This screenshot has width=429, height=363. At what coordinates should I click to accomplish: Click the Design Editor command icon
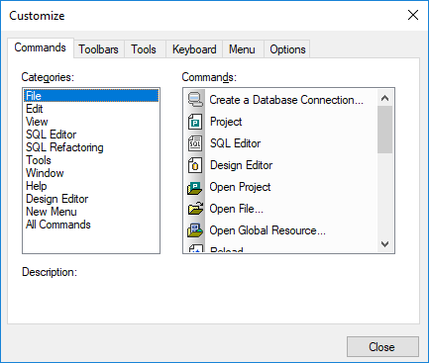pyautogui.click(x=195, y=165)
